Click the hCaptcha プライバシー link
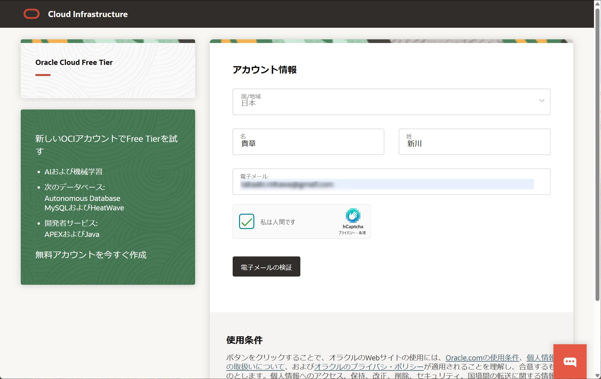 point(346,233)
